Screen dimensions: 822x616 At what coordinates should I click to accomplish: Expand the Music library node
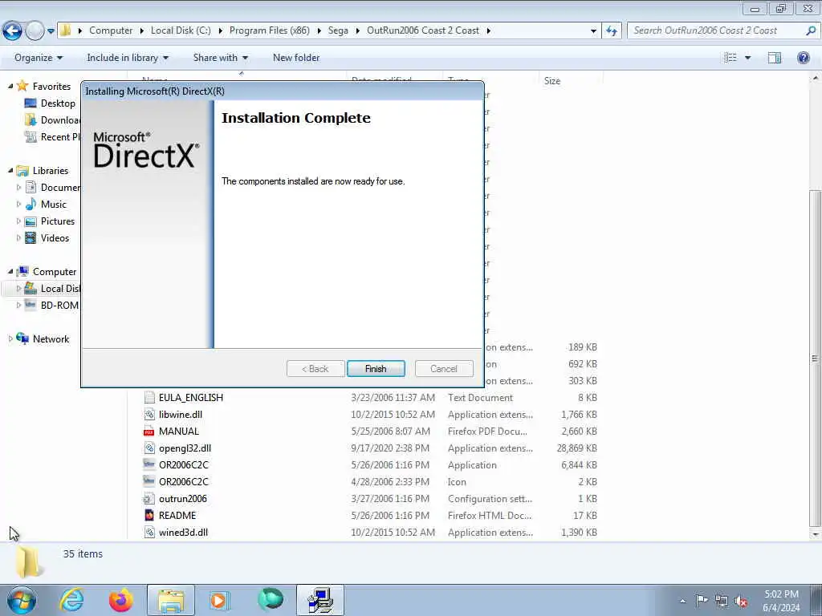point(19,205)
